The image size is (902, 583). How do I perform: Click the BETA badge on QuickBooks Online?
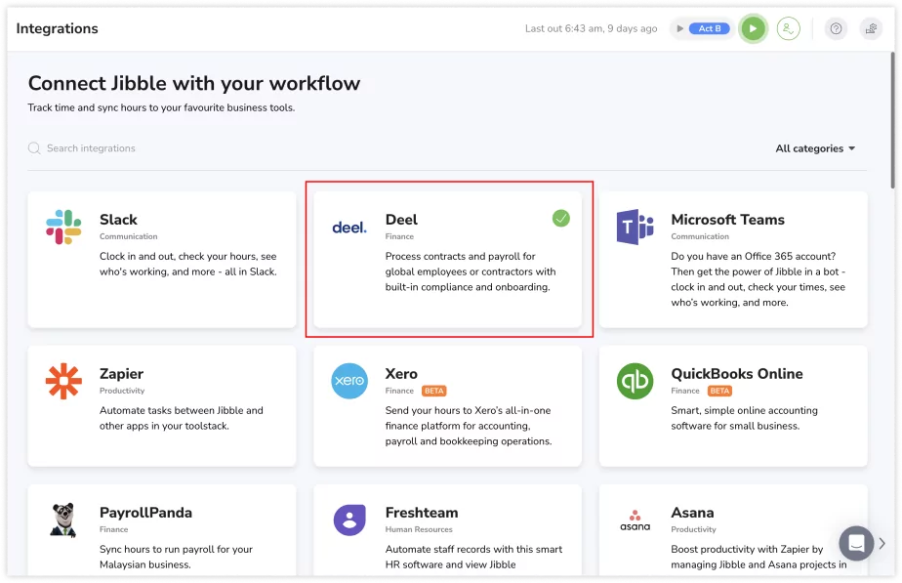(719, 391)
